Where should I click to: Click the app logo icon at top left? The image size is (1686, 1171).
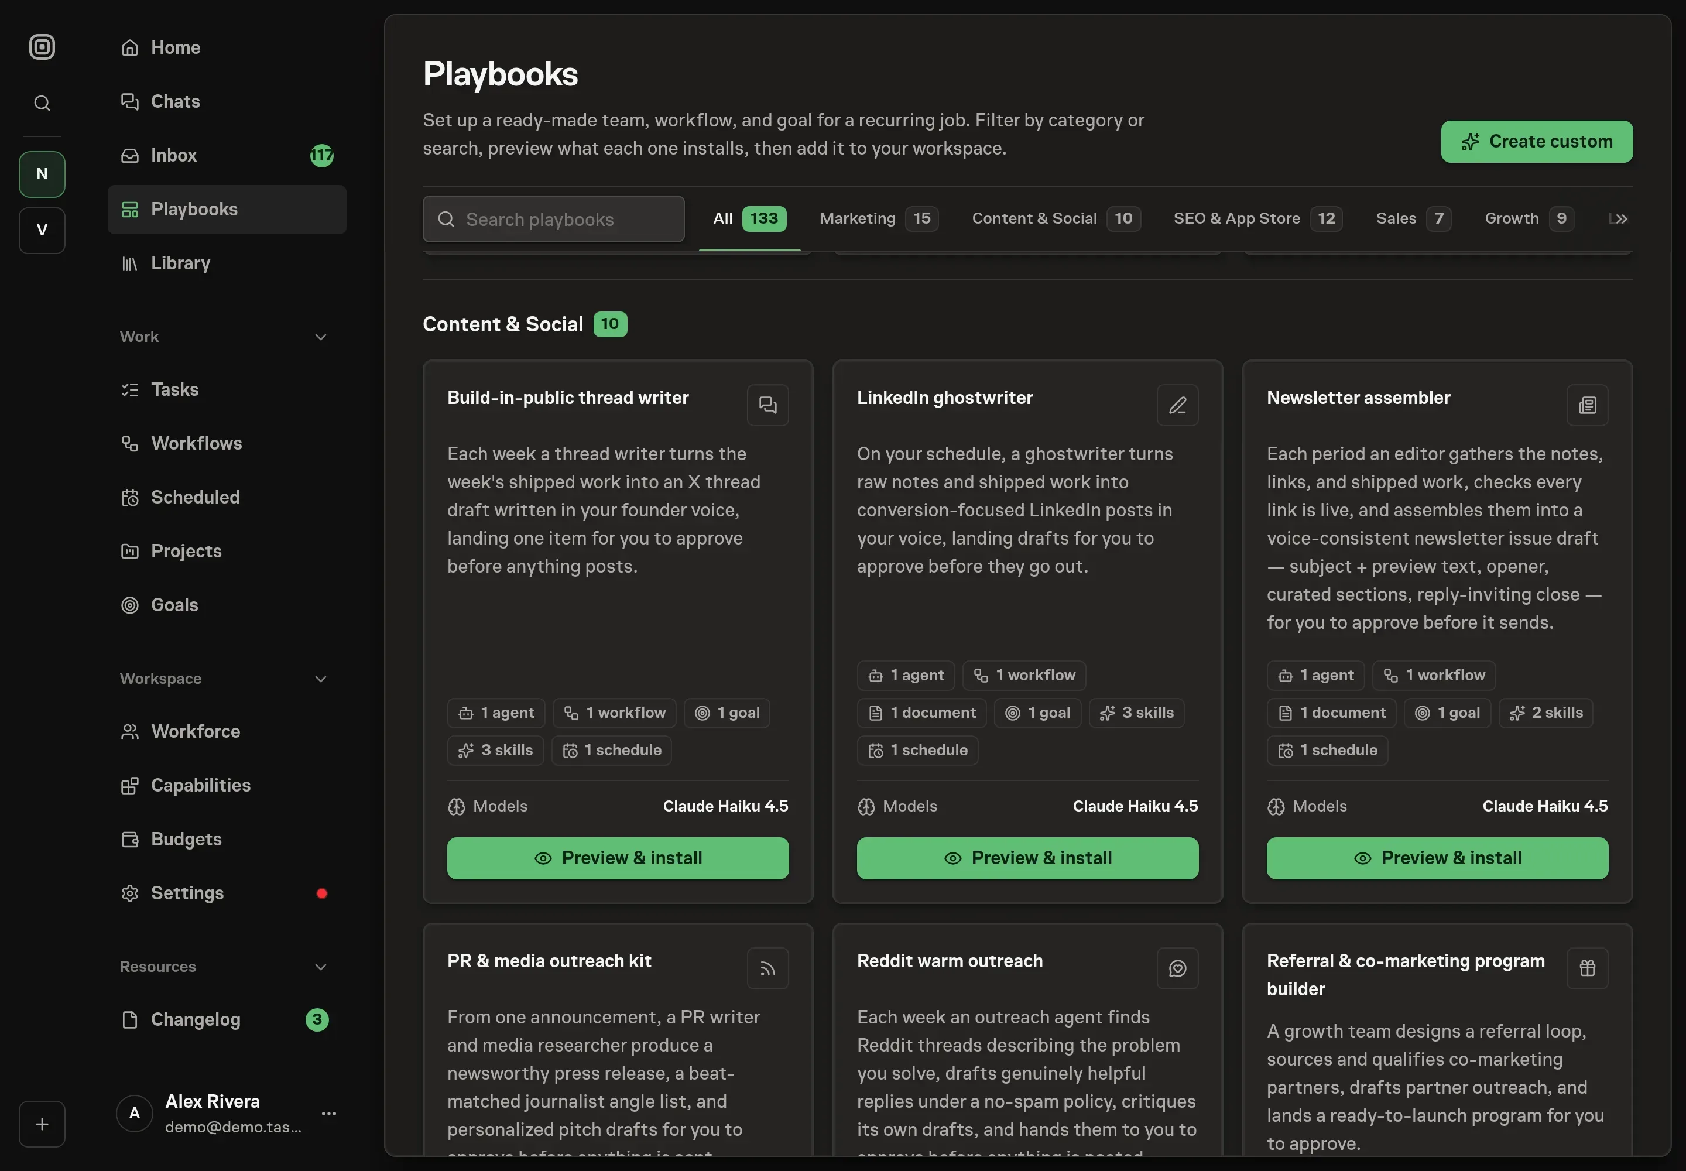coord(42,47)
